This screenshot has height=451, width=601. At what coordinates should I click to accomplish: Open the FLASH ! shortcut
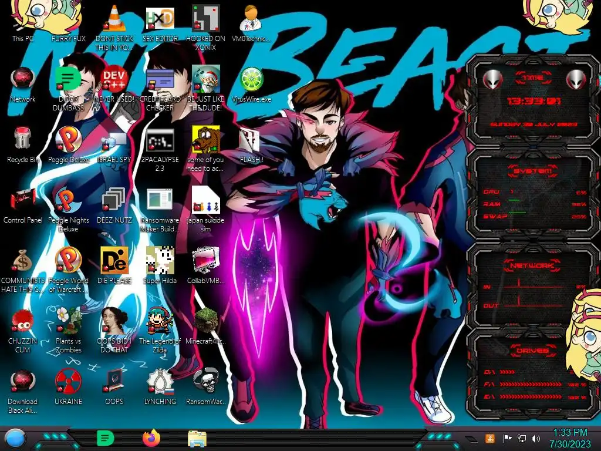tap(250, 140)
